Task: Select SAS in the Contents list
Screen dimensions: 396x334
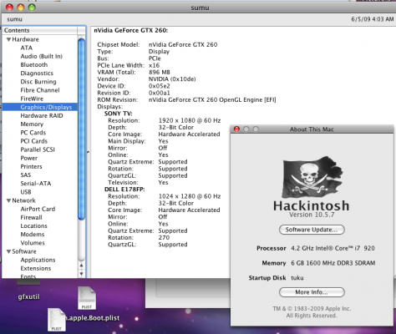Action: coord(26,175)
